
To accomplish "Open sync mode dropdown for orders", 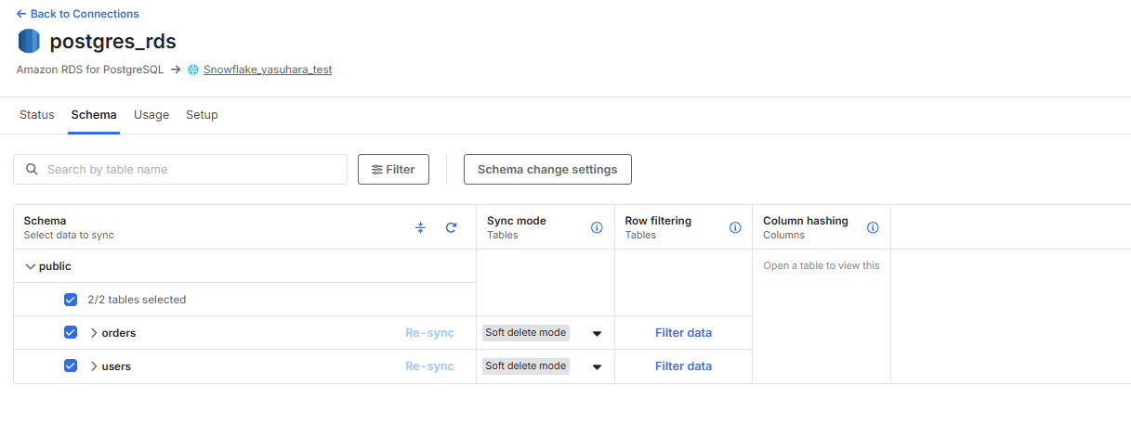I will (597, 333).
